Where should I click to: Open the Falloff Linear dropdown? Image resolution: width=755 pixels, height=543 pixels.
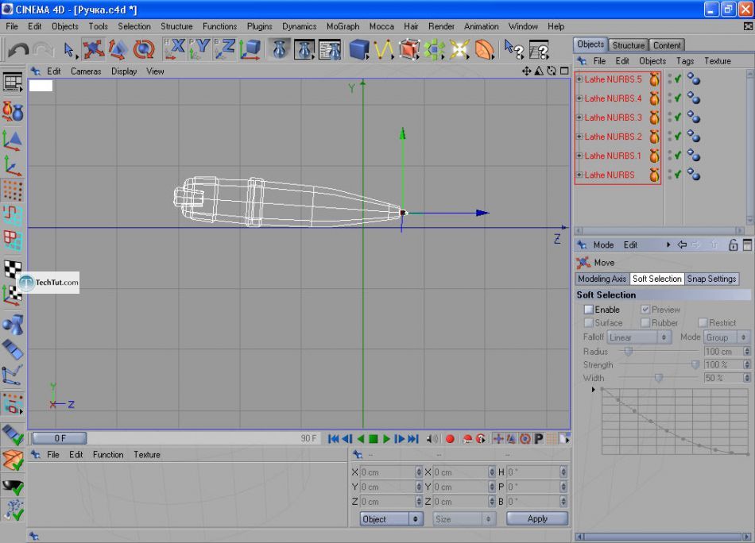639,337
